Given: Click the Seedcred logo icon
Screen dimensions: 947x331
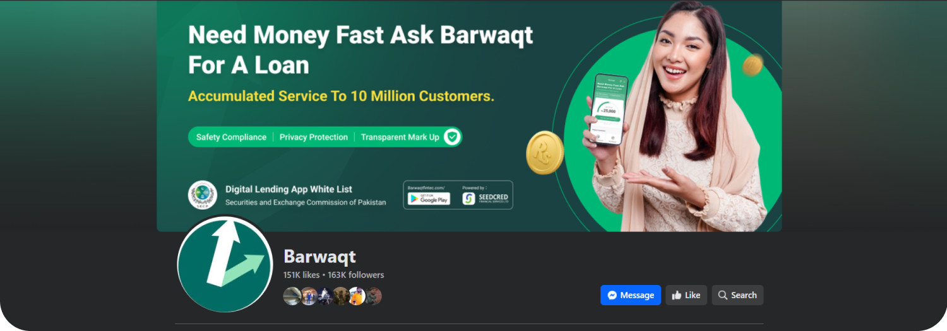Looking at the screenshot, I should click(468, 199).
